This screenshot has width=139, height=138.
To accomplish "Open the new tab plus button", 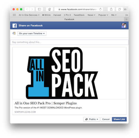I will [x=126, y=19].
